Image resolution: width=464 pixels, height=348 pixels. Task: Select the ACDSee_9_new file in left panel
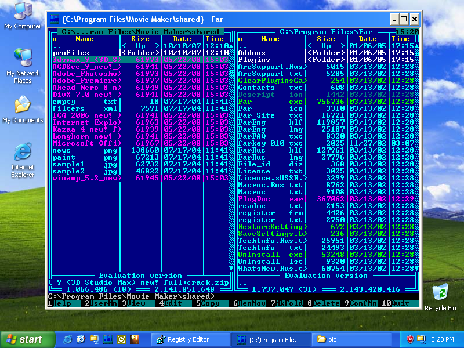click(x=140, y=67)
